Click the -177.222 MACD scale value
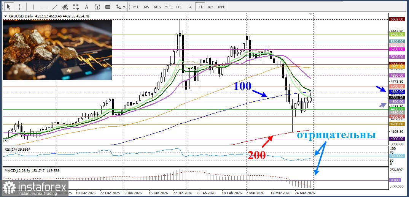Viewport: 409px width, 197px height. pos(396,187)
